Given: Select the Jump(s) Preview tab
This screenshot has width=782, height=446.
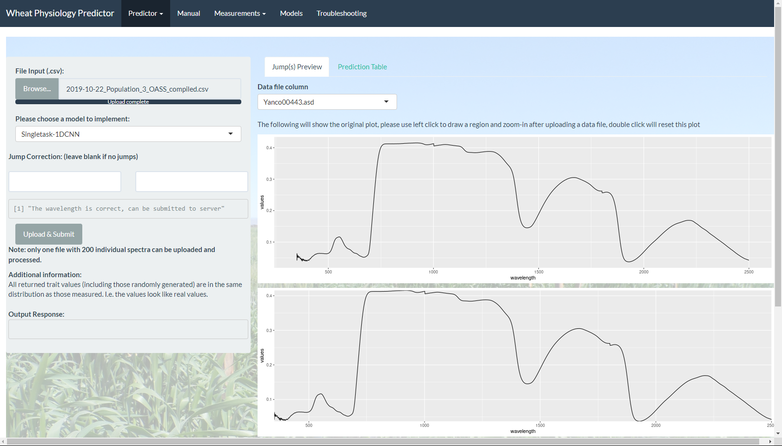Looking at the screenshot, I should point(297,67).
